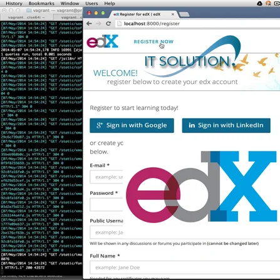The image size is (280, 280).
Task: Click terminal line containing 'GET /jsi18n/'
Action: coord(41,58)
